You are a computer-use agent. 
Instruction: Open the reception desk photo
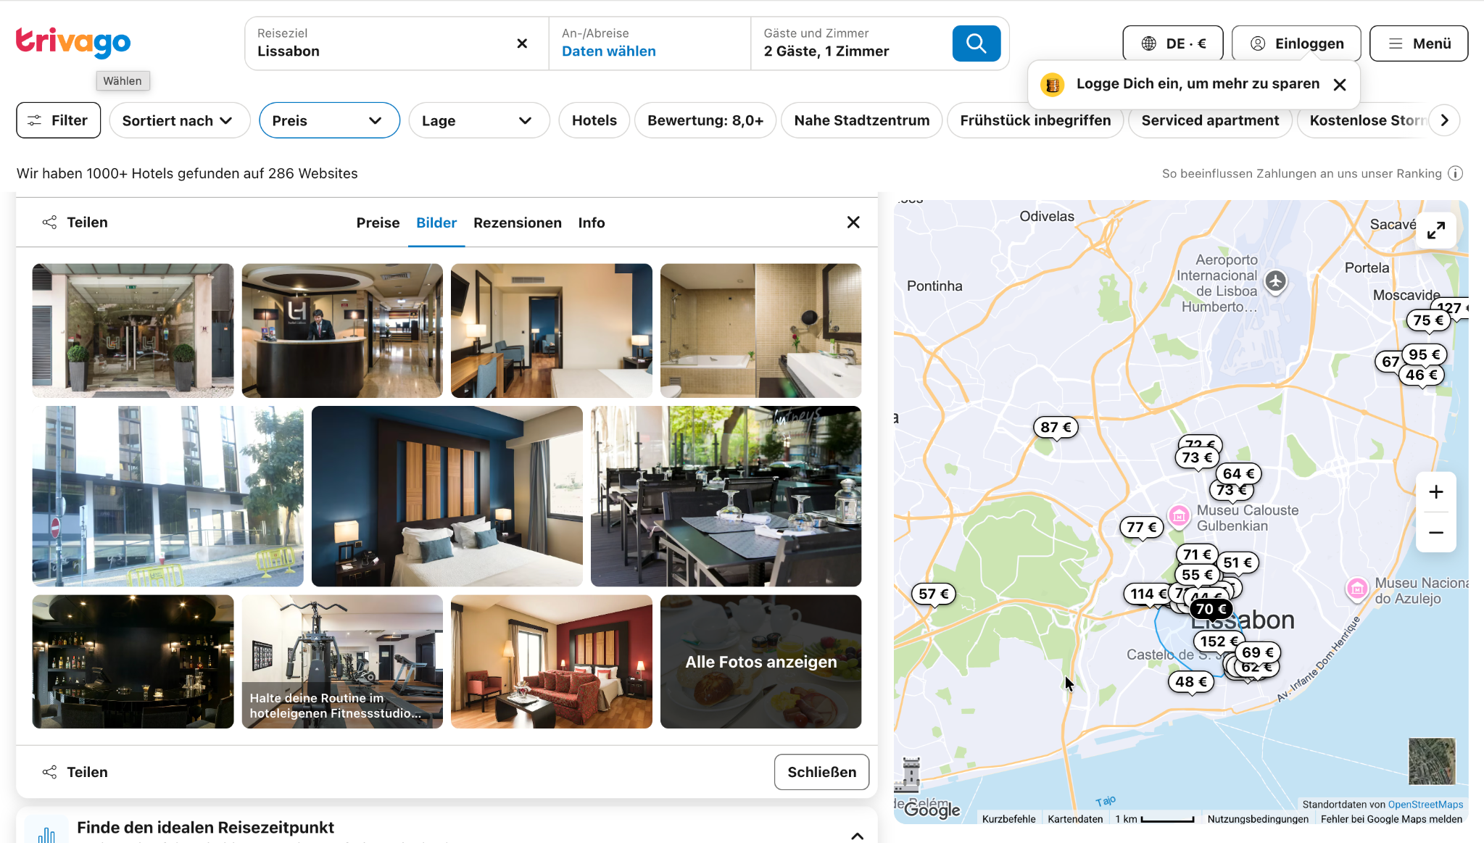pos(342,331)
